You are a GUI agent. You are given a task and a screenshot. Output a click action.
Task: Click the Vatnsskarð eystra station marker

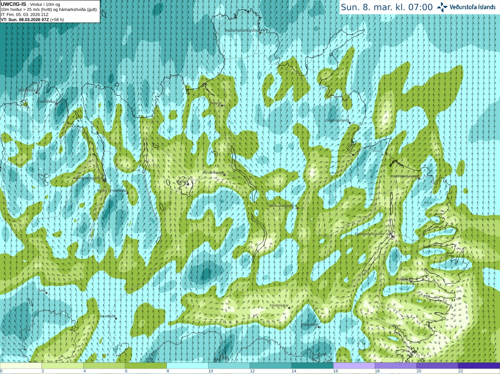click(419, 178)
